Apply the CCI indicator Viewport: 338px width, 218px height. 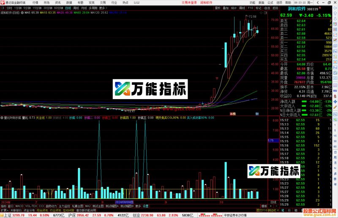coord(41,206)
